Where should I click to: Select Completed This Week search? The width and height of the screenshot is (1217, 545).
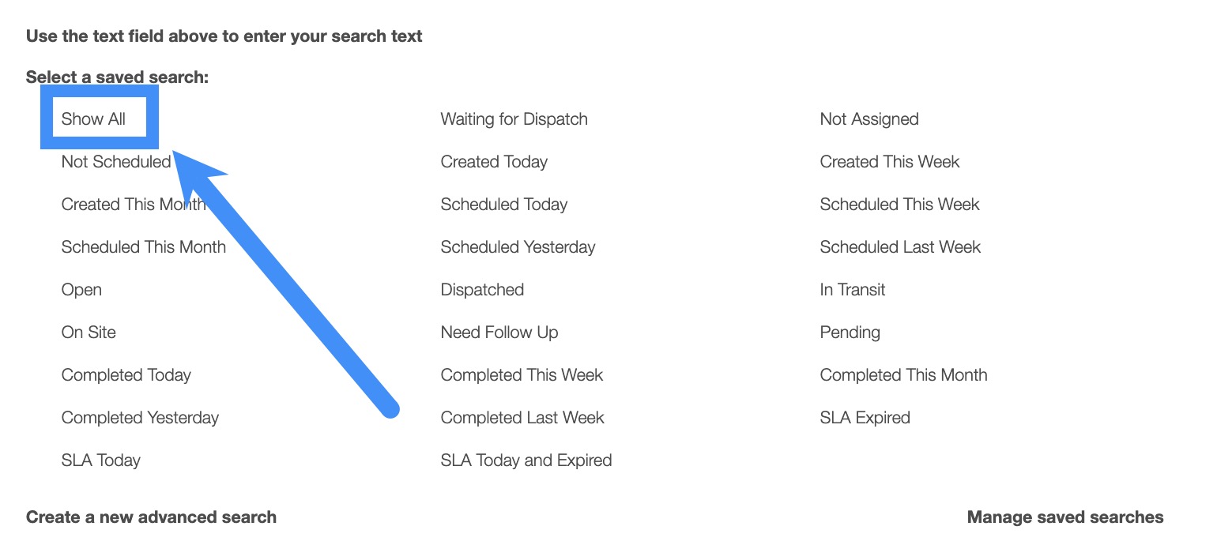(x=522, y=375)
